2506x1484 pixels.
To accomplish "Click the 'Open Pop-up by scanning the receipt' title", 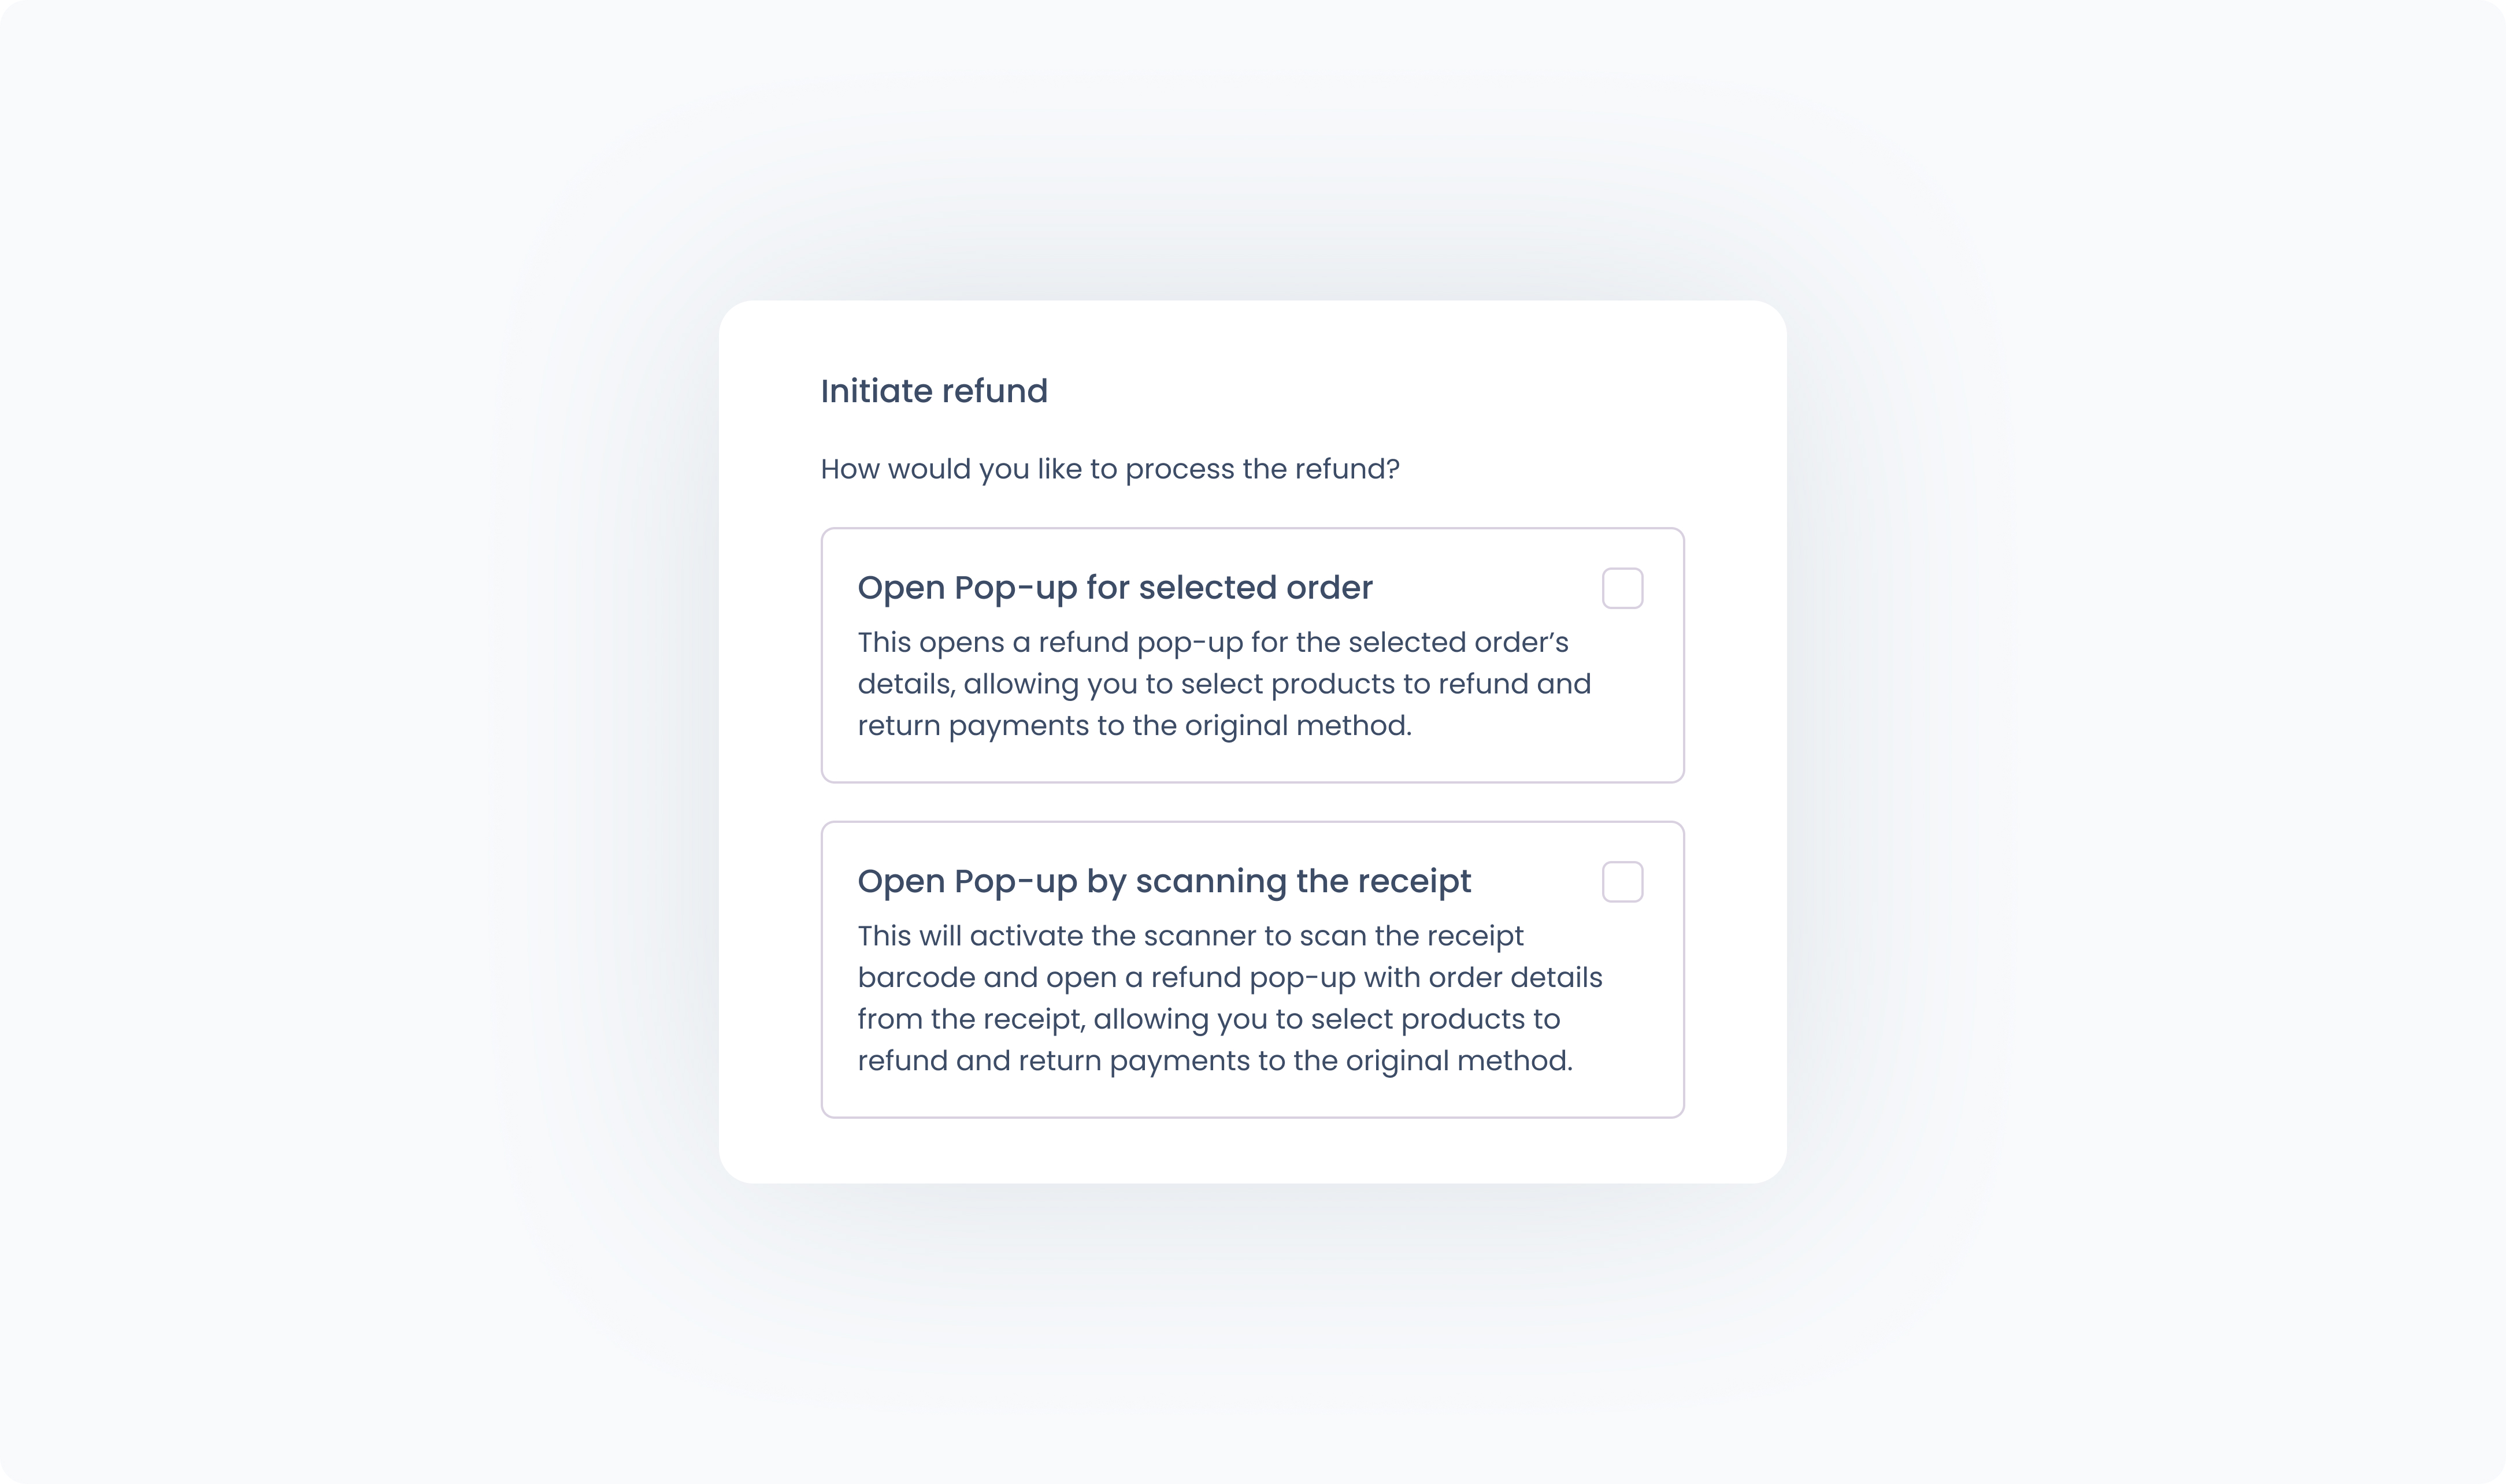I will click(x=1163, y=882).
